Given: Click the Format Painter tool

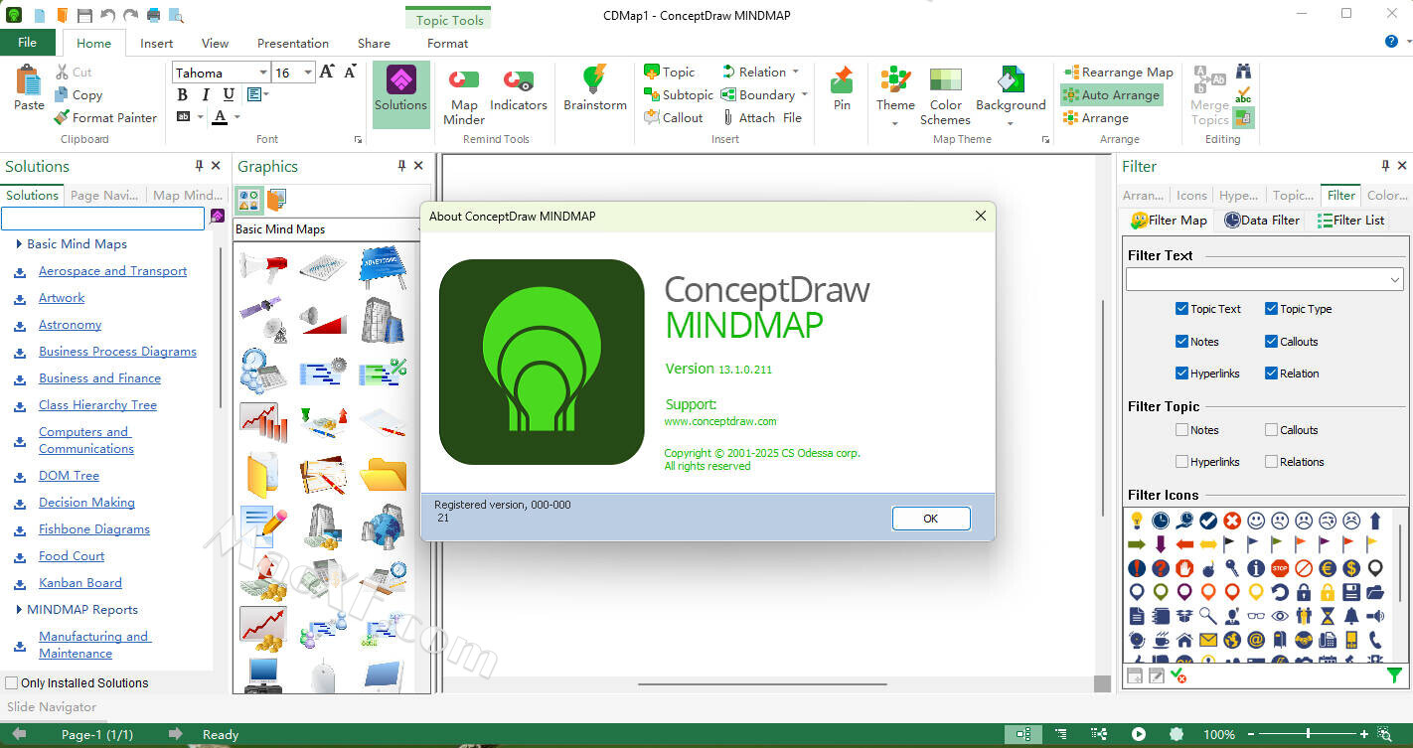Looking at the screenshot, I should tap(105, 117).
